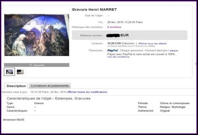Select the second dark thumbnail
Image resolution: width=198 pixels, height=135 pixels.
pos(20,72)
